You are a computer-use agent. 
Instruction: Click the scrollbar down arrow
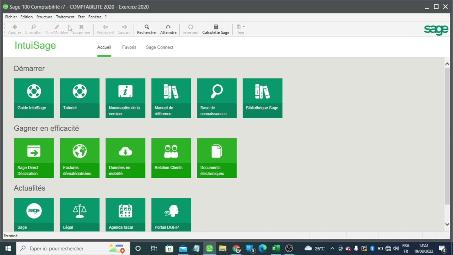click(447, 224)
